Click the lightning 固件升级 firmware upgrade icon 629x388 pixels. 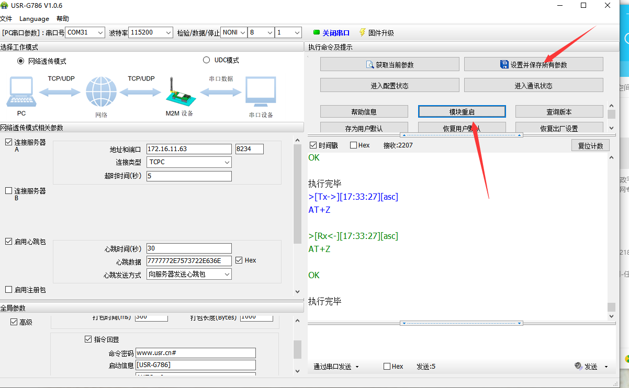click(362, 32)
